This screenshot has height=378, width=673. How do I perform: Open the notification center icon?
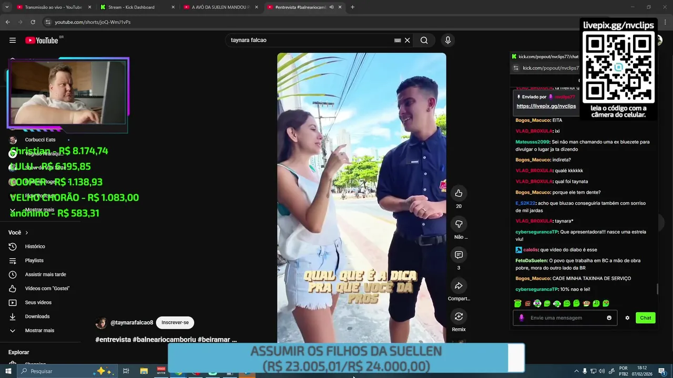tap(661, 371)
